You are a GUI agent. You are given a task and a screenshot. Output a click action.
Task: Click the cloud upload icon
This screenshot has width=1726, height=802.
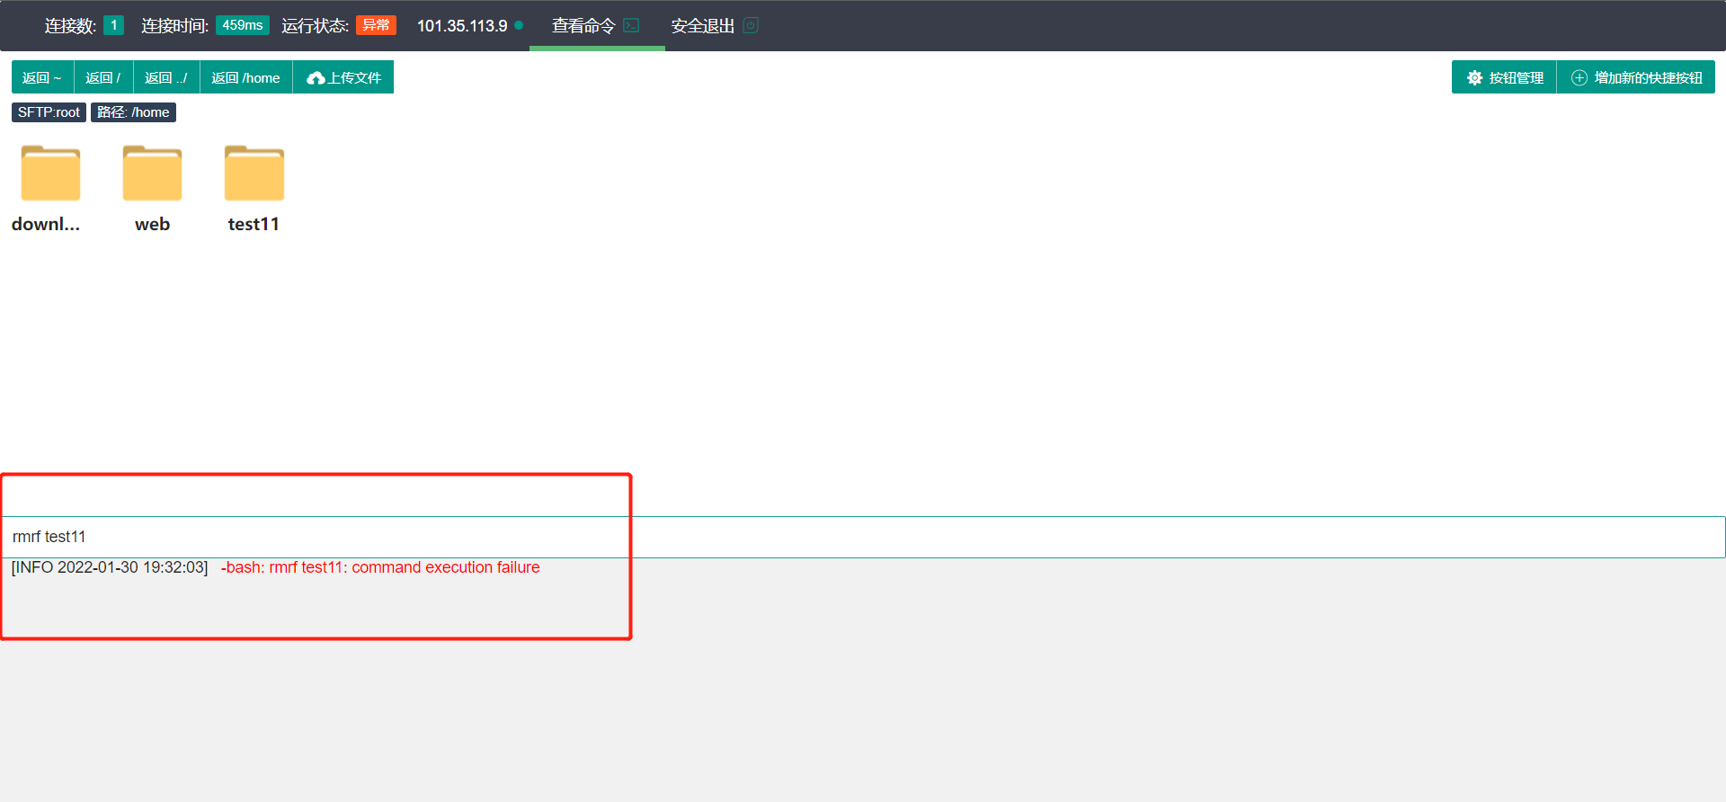point(316,78)
